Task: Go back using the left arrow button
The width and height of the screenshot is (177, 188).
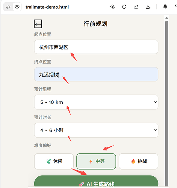Action: [x=38, y=24]
